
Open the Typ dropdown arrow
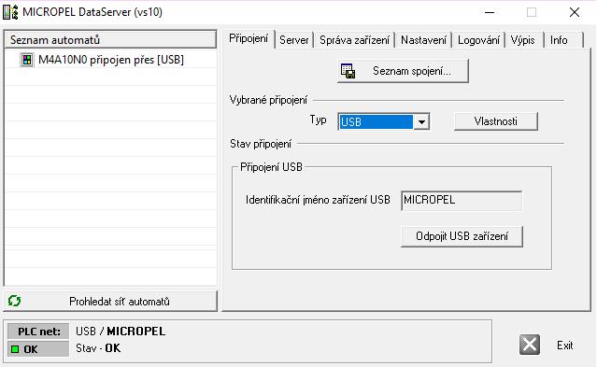(421, 122)
